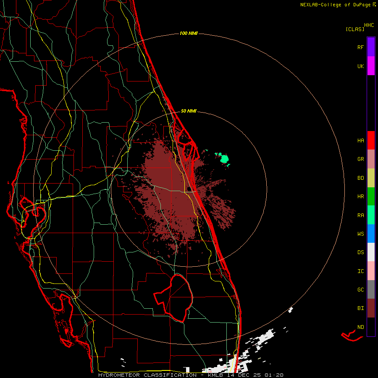Click the ND black legend swatch

pos(371,327)
